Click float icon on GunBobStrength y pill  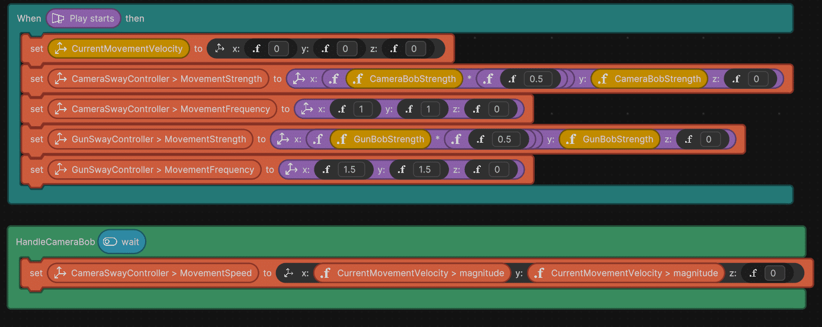click(x=571, y=139)
